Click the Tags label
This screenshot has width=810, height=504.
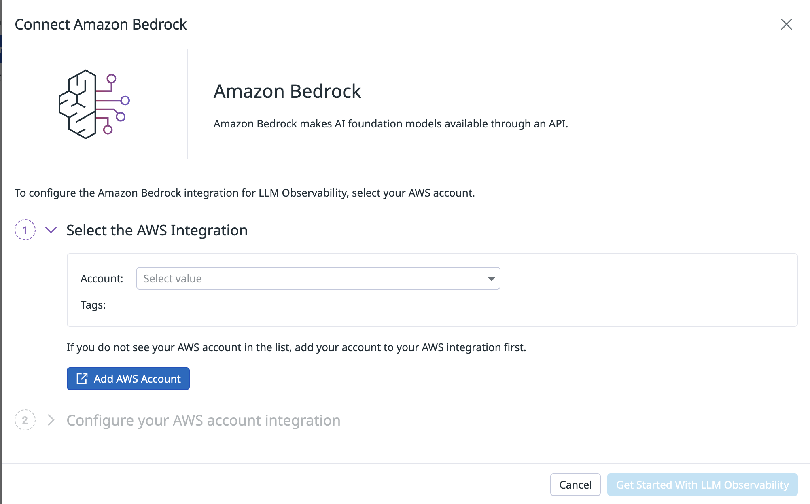(x=93, y=305)
